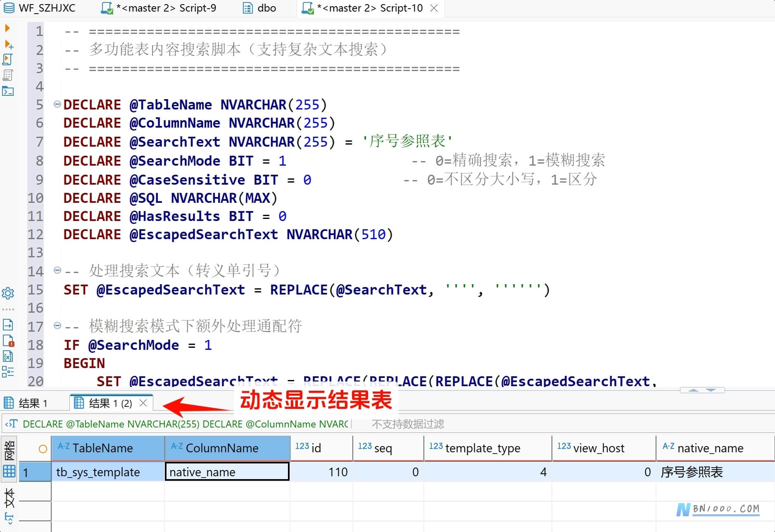Select the native_name cell in row 1
Screen dimensions: 775x532
coord(227,472)
